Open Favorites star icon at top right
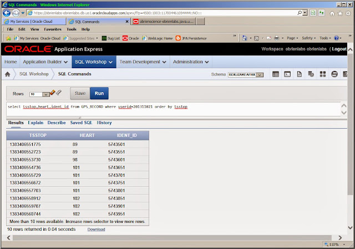This screenshot has width=355, height=249. [340, 13]
